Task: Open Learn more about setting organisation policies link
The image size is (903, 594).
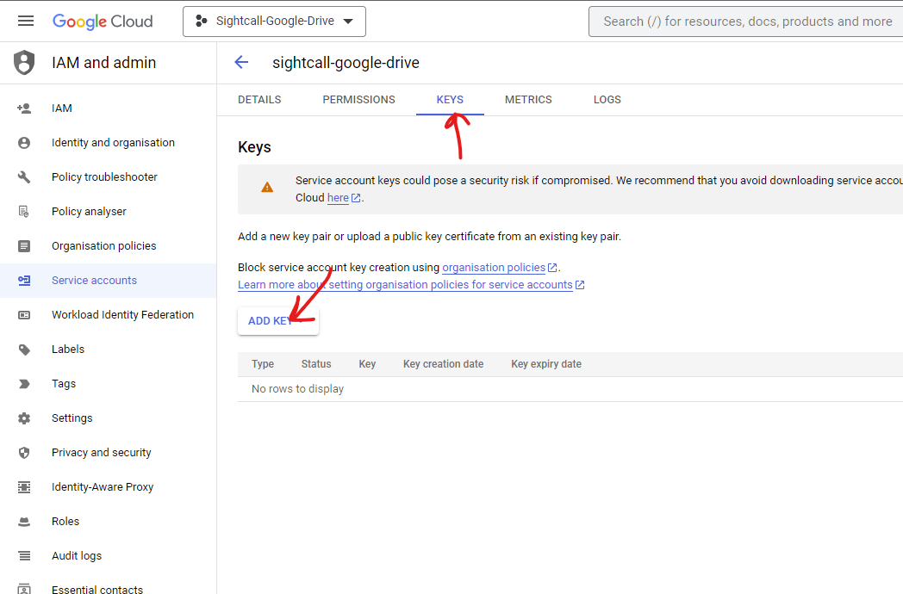Action: pos(405,285)
